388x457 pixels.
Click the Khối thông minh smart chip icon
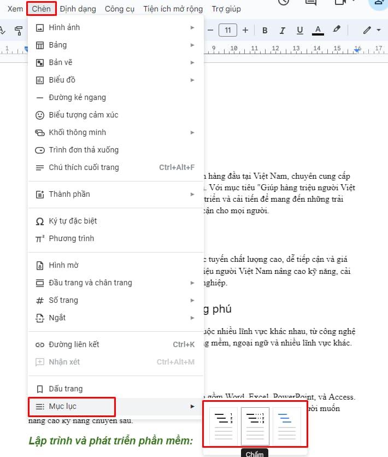coord(39,133)
